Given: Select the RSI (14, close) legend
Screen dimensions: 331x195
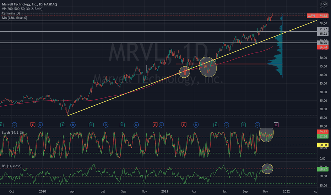Looking at the screenshot, I should click(x=12, y=166).
